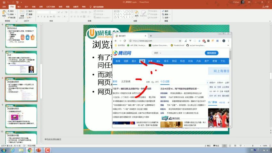This screenshot has width=272, height=153.
Task: Toggle Underline in the font group
Action: [44, 17]
